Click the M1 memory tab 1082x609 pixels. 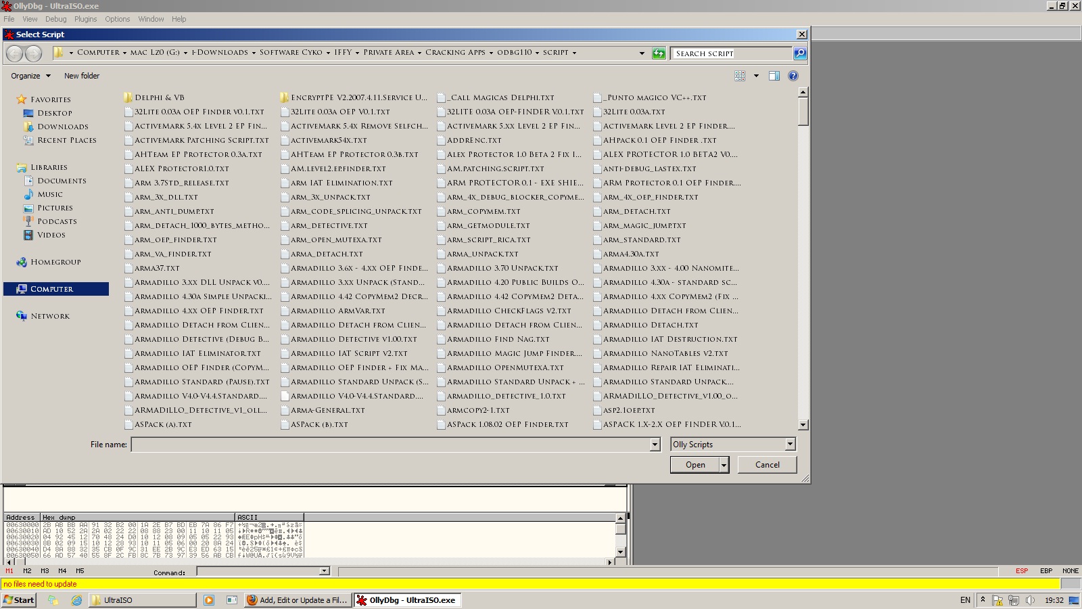point(9,571)
